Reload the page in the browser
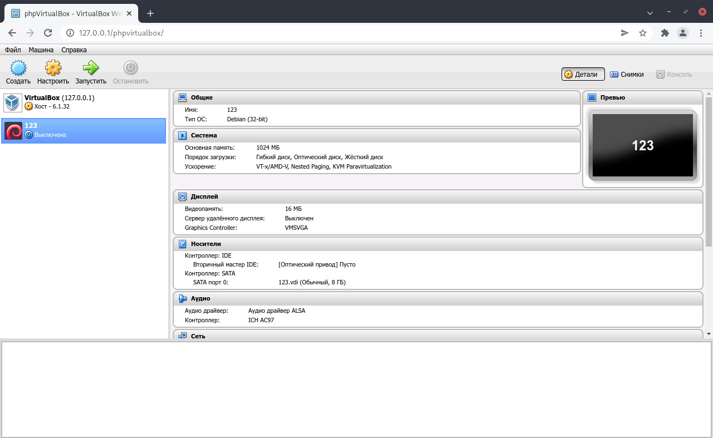Image resolution: width=713 pixels, height=438 pixels. [48, 33]
